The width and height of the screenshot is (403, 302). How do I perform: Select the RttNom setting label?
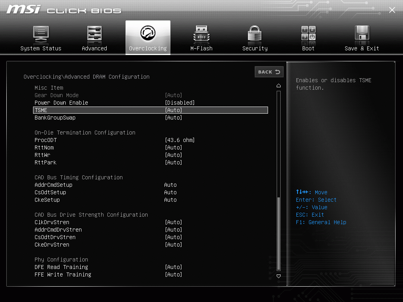pos(44,147)
